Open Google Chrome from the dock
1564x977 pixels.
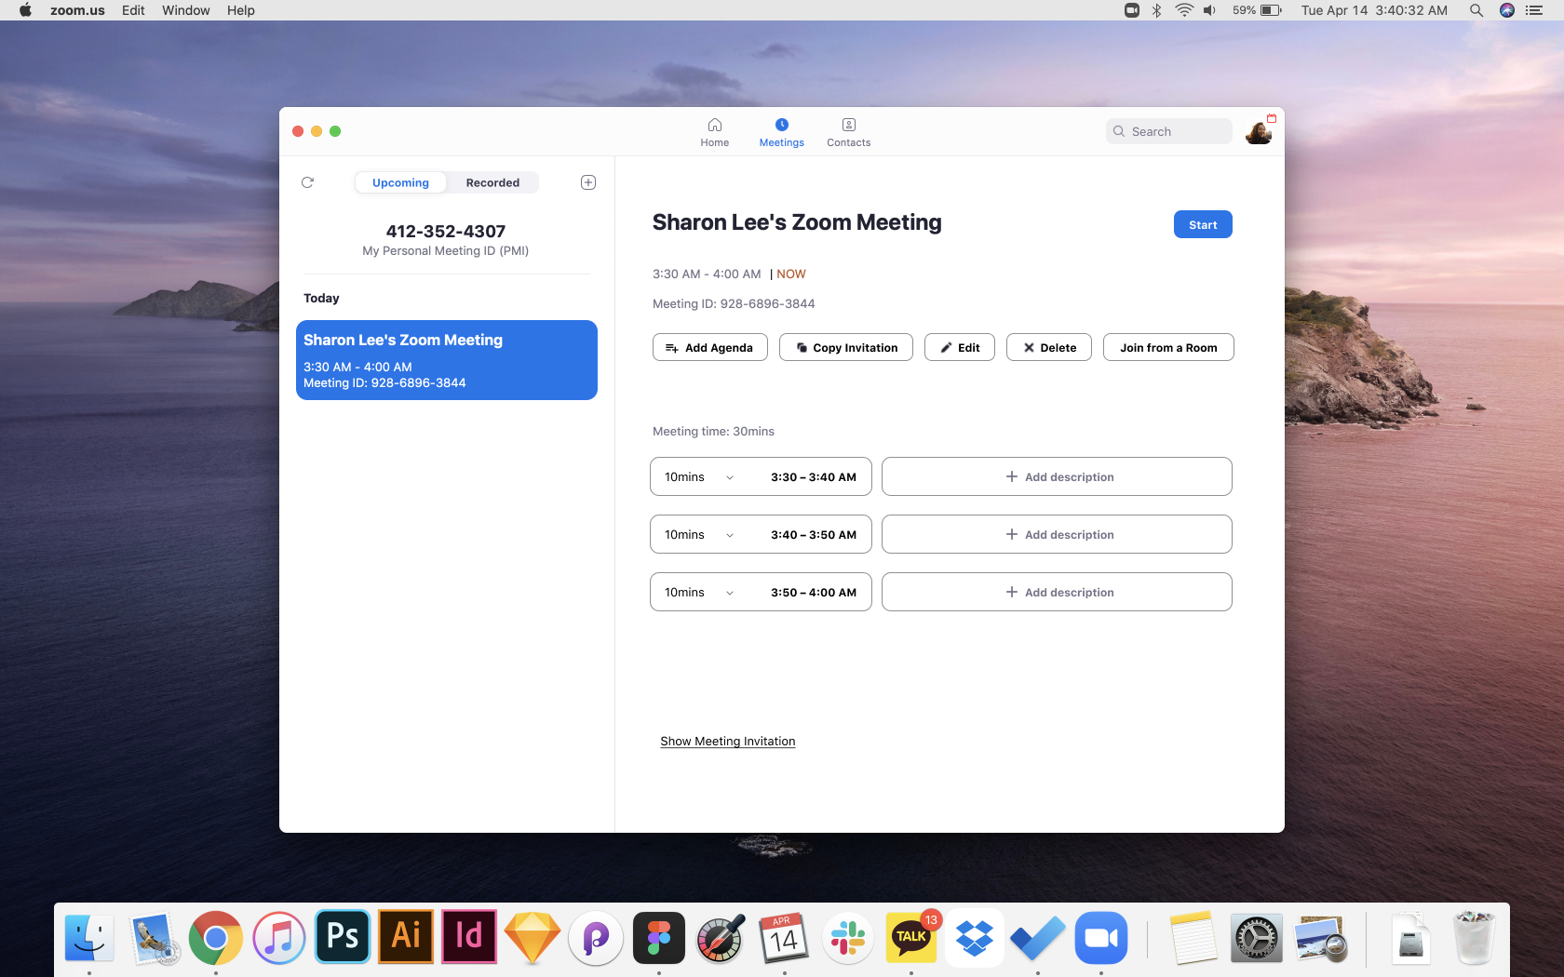pyautogui.click(x=216, y=938)
